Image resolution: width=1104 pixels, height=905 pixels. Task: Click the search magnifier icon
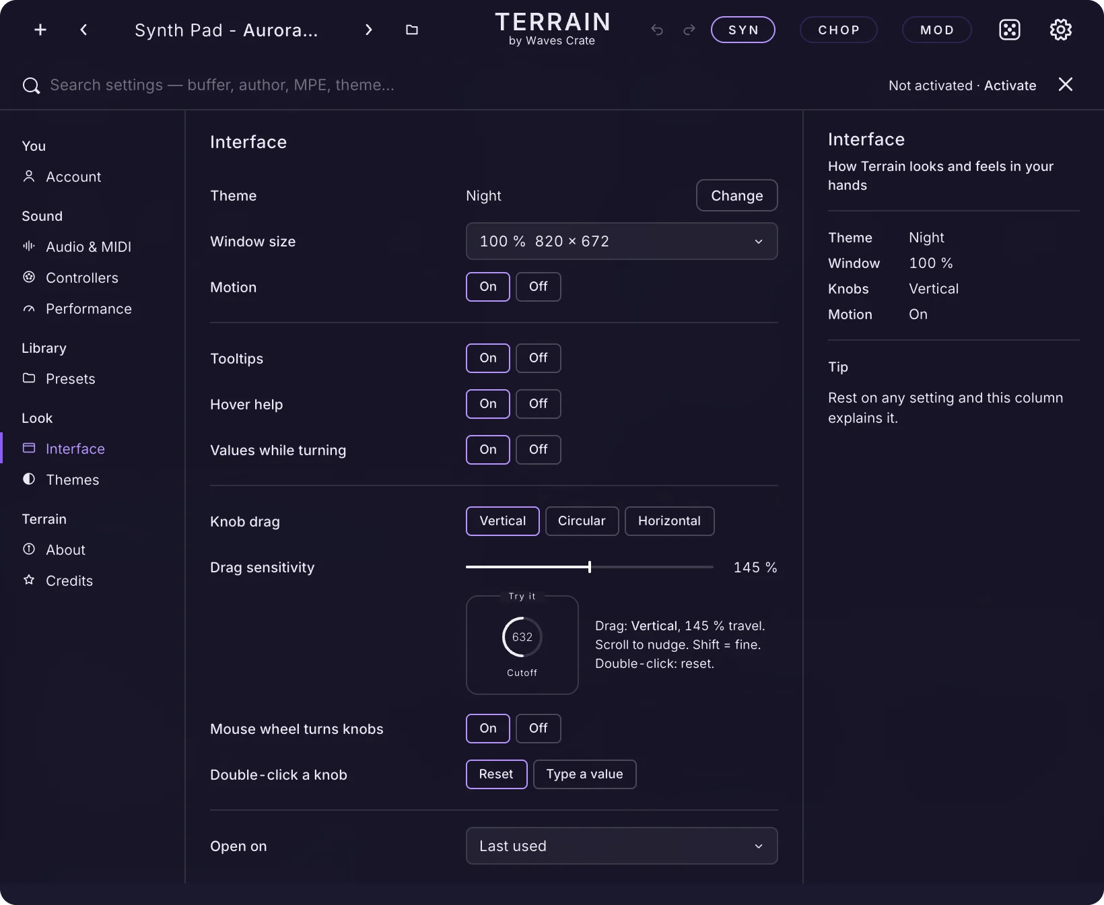(31, 86)
